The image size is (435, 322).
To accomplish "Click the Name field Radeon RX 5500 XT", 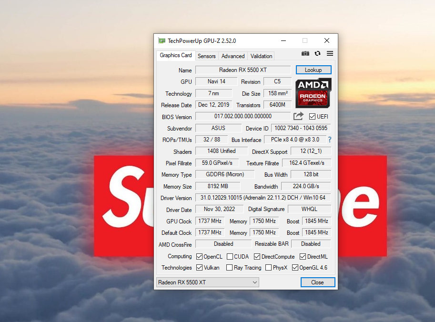I will tap(243, 70).
